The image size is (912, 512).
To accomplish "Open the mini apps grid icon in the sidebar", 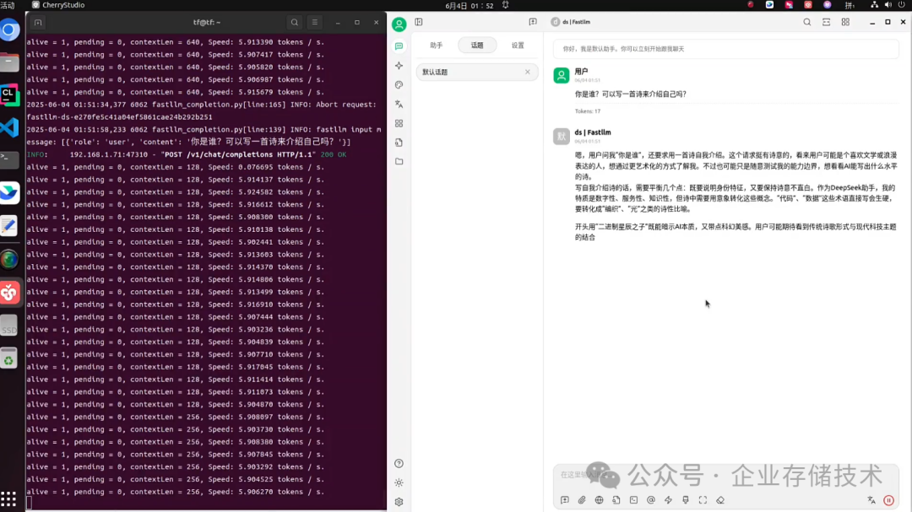I will (399, 123).
